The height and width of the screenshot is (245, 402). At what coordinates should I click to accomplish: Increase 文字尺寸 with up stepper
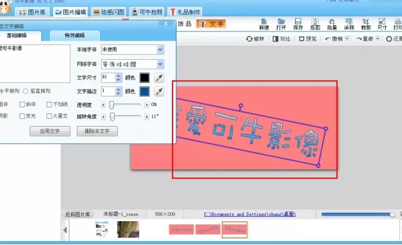pyautogui.click(x=118, y=75)
